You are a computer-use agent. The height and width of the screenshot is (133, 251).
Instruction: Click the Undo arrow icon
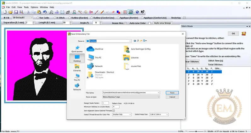[x=45, y=12]
